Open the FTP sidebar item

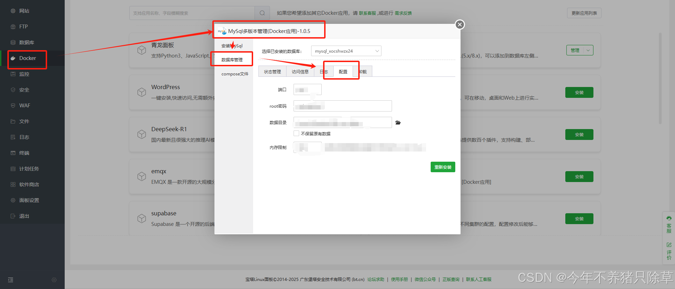click(23, 27)
